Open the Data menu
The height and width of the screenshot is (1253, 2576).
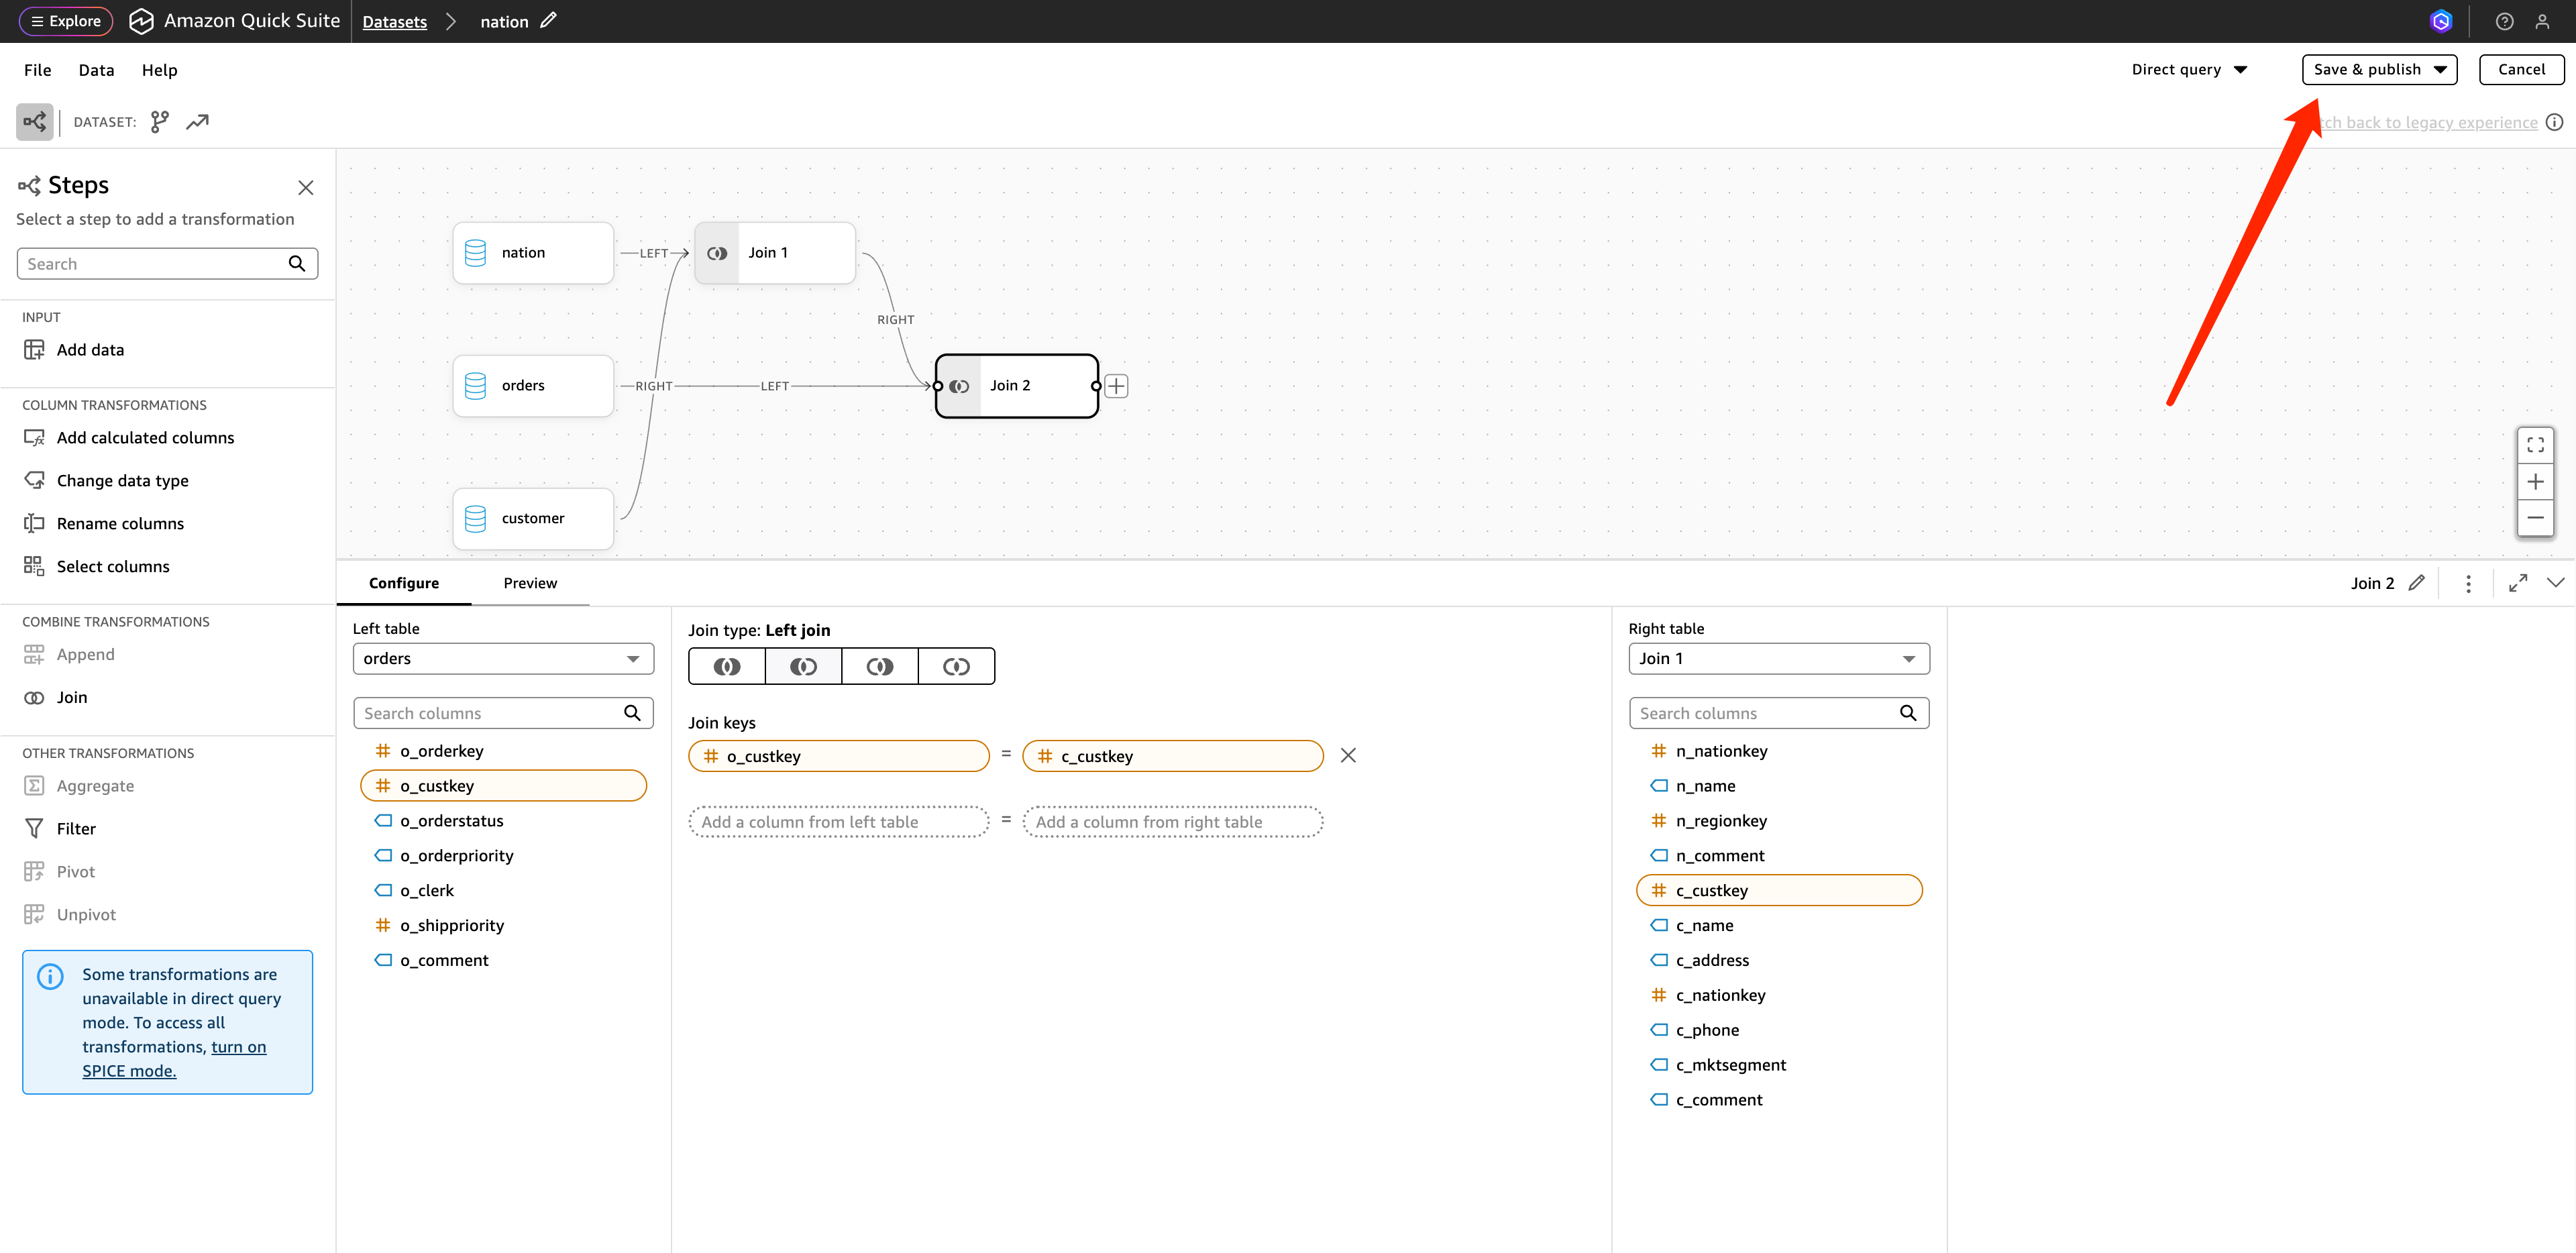[96, 70]
